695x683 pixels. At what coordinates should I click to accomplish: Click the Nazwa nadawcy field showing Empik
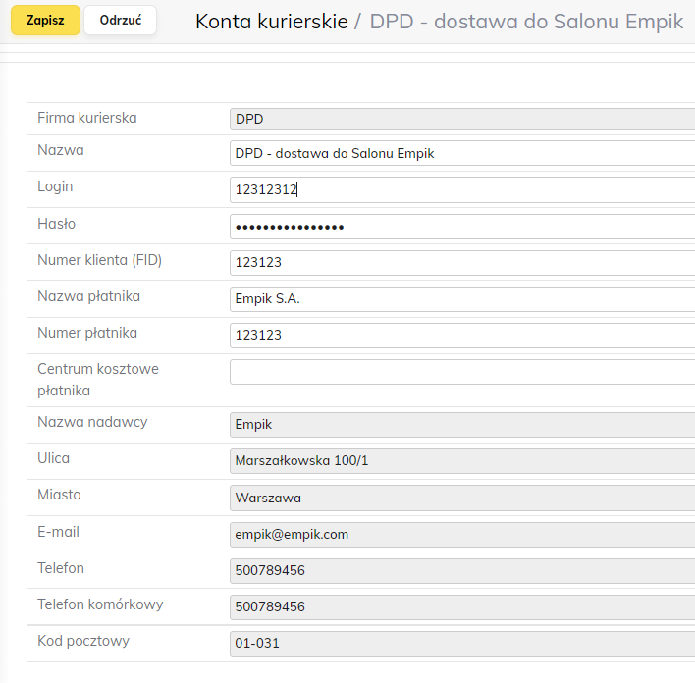click(x=461, y=425)
